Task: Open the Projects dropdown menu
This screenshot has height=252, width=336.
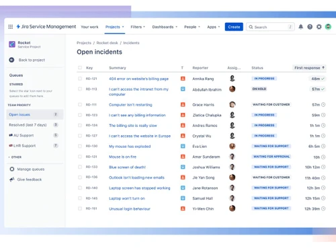Action: click(115, 27)
